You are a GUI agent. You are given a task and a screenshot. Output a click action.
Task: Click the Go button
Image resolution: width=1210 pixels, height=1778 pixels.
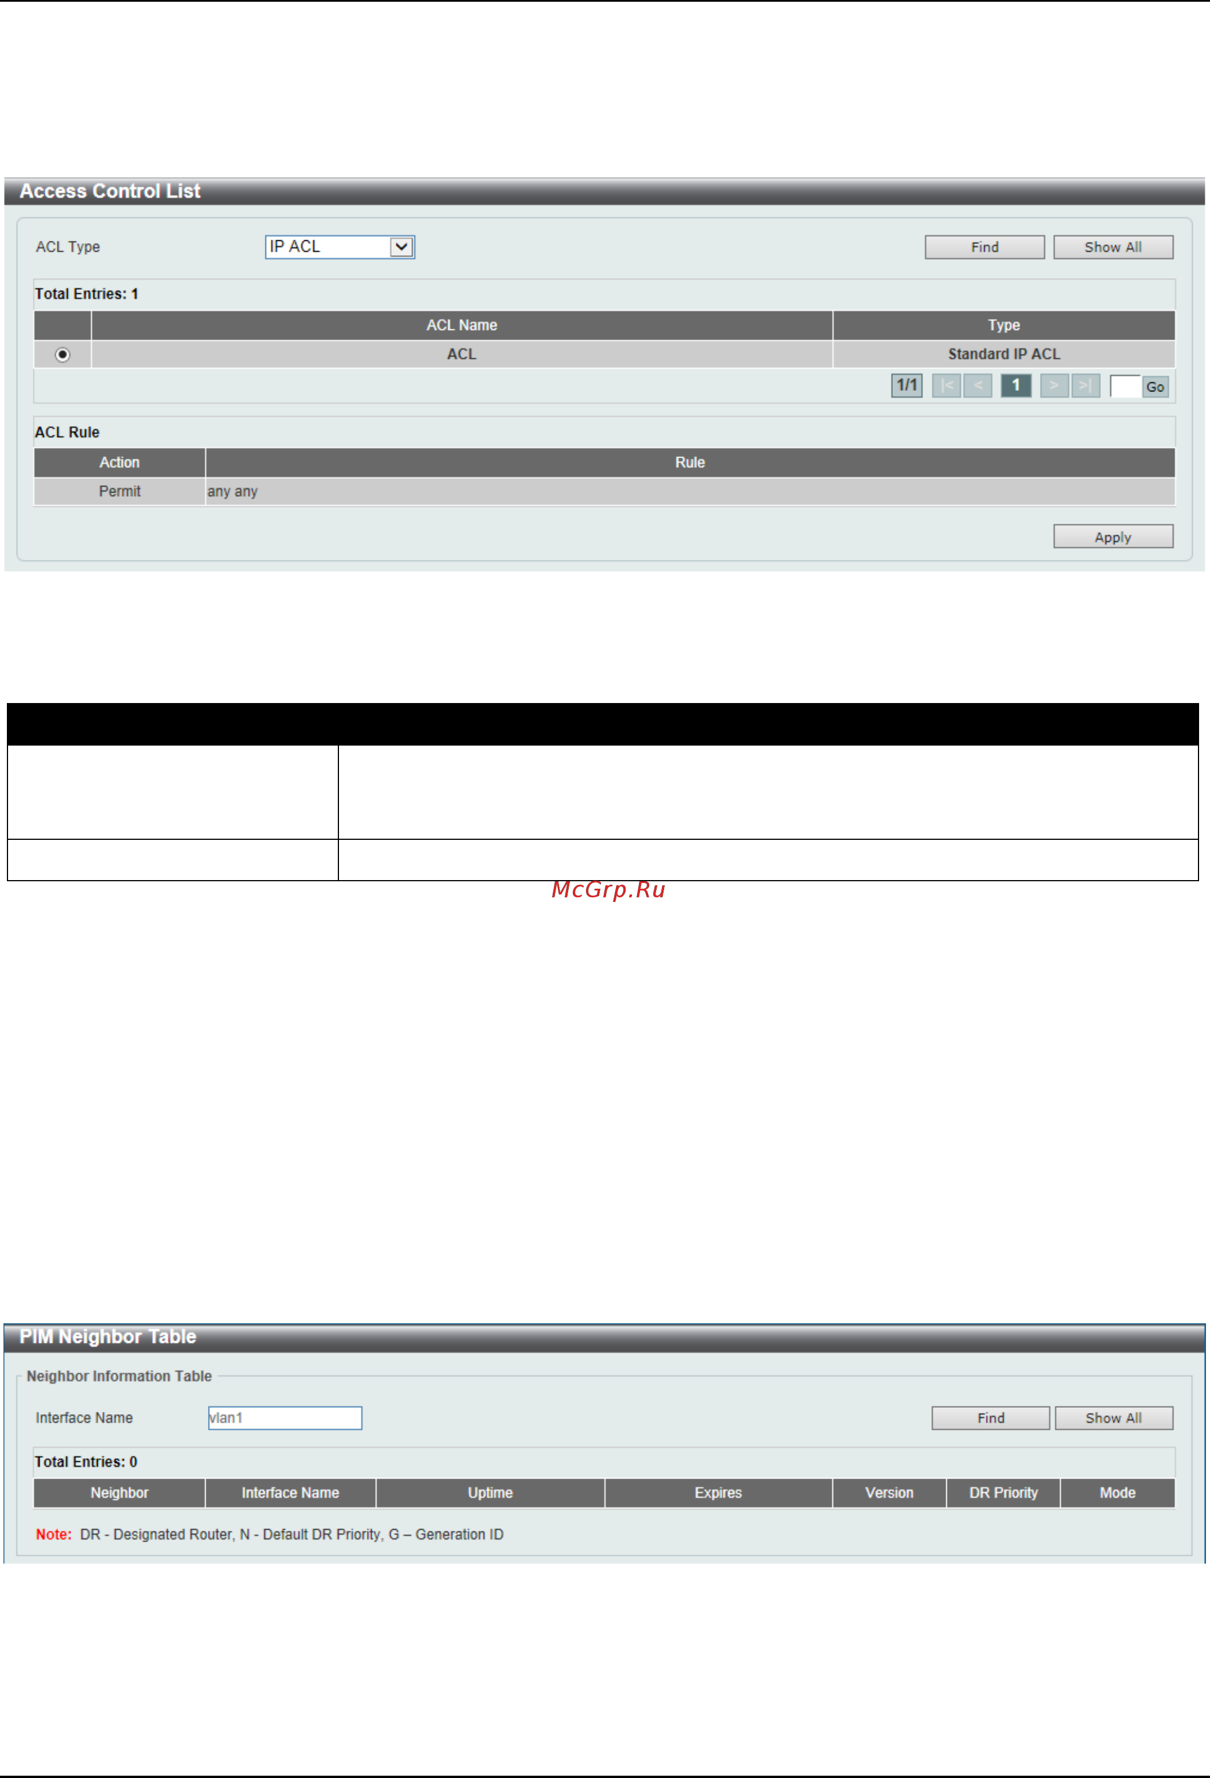(x=1155, y=386)
